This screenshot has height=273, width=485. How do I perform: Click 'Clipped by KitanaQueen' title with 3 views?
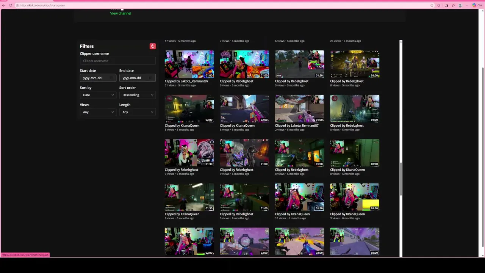pyautogui.click(x=347, y=214)
